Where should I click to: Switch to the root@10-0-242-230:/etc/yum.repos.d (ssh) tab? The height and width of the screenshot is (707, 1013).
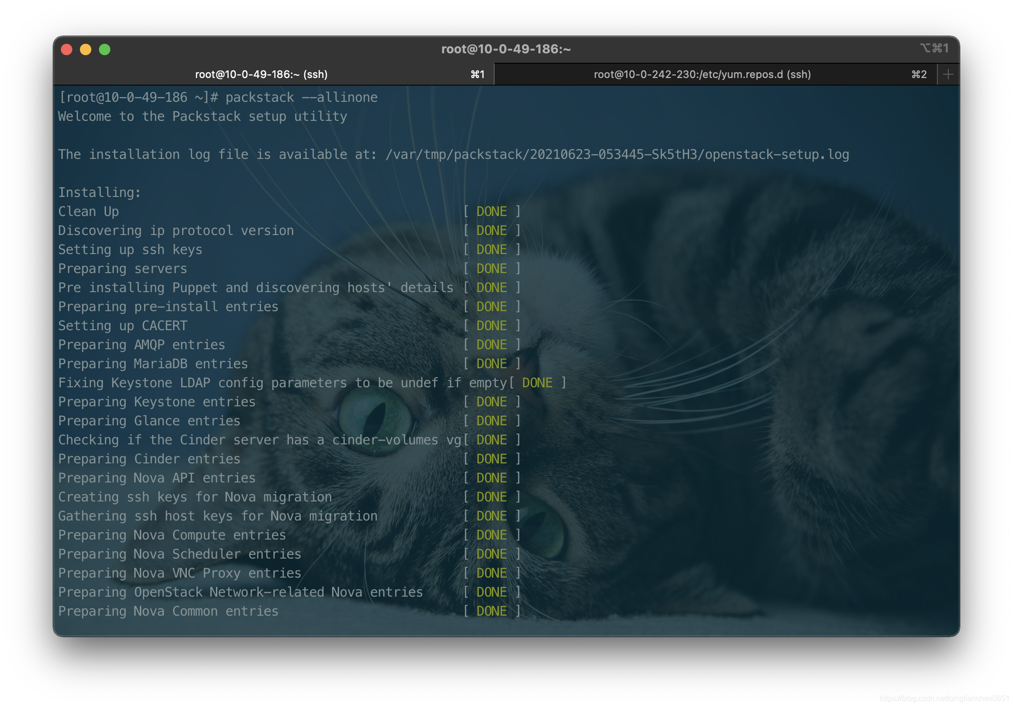(x=716, y=74)
